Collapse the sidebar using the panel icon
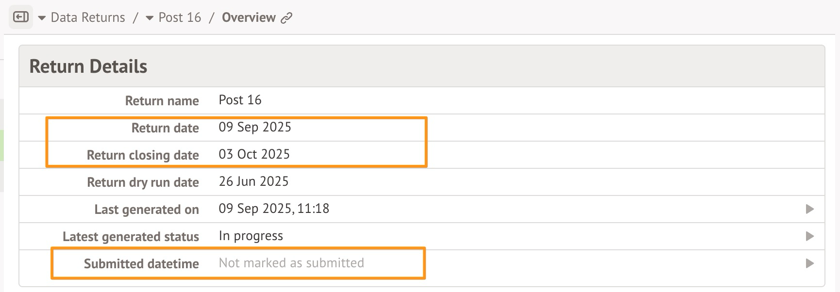 point(21,17)
